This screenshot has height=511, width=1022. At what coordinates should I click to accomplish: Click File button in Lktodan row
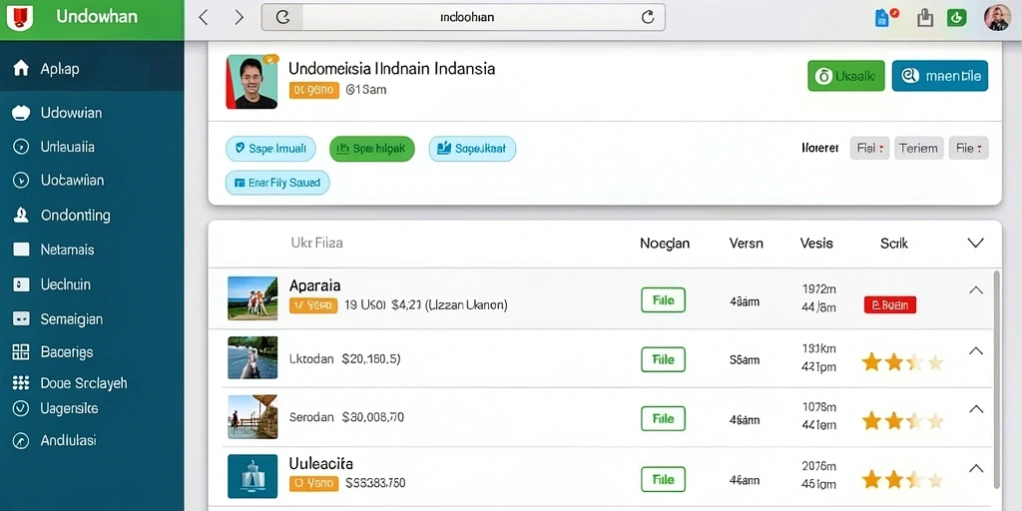click(663, 359)
